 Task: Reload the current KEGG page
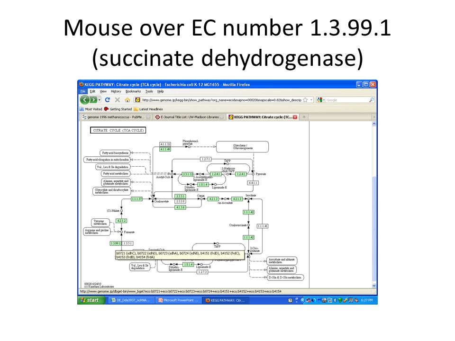pos(108,100)
